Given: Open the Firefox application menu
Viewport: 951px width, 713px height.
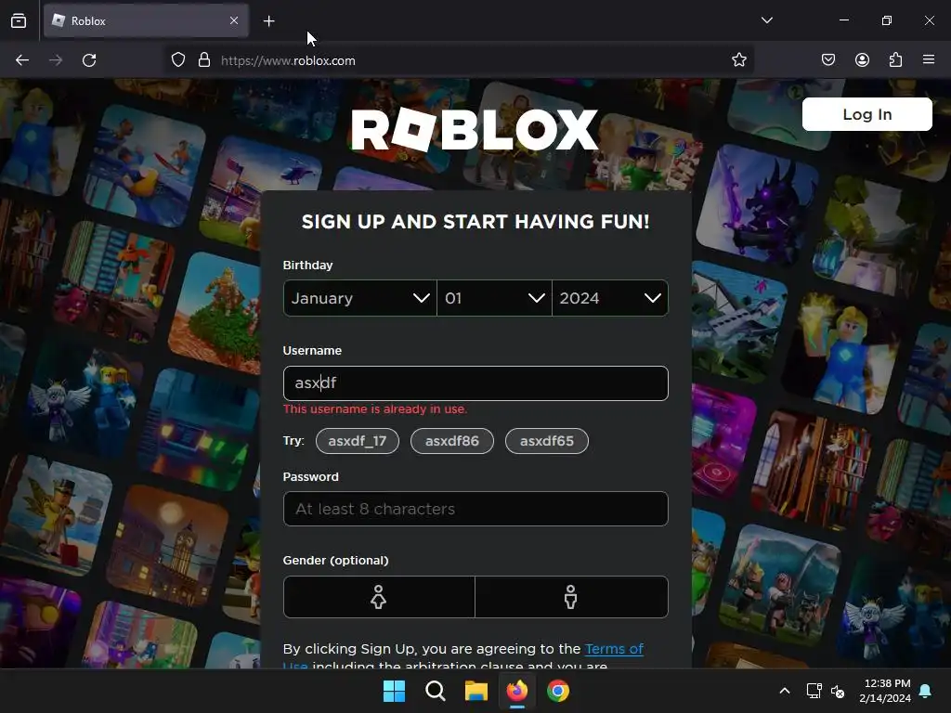Looking at the screenshot, I should tap(929, 59).
